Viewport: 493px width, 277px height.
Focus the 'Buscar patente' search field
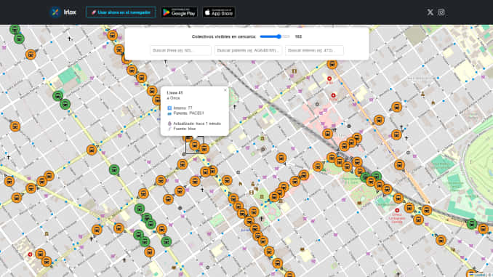248,50
